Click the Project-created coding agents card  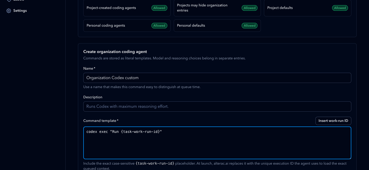tap(127, 8)
